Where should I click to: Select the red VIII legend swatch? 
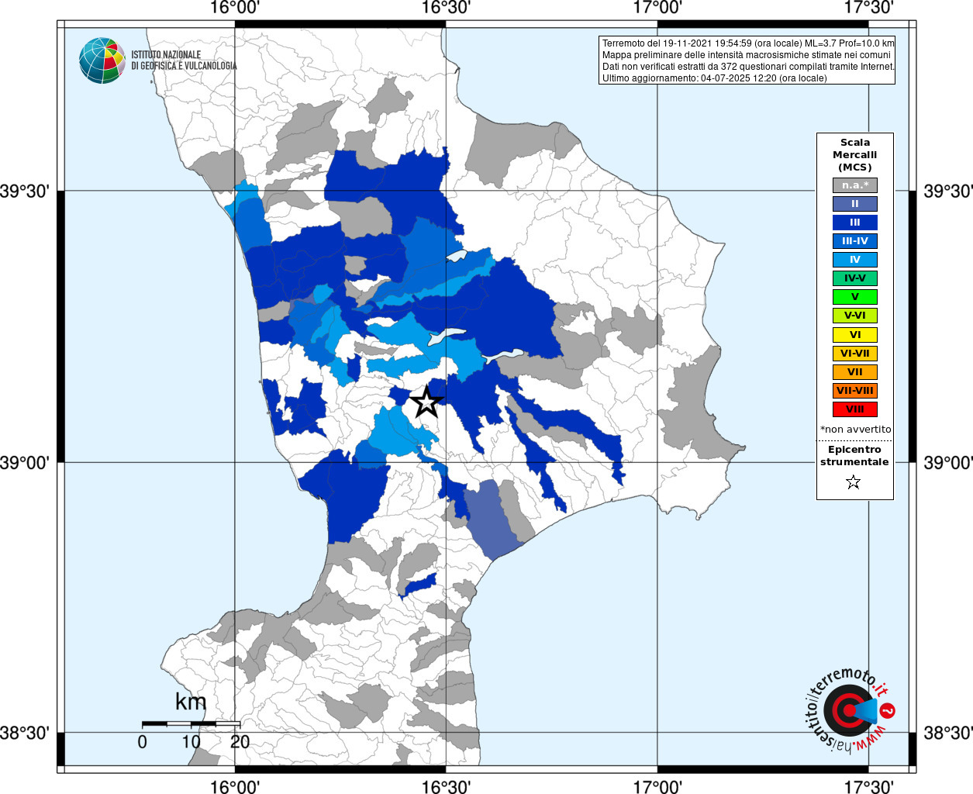click(855, 409)
